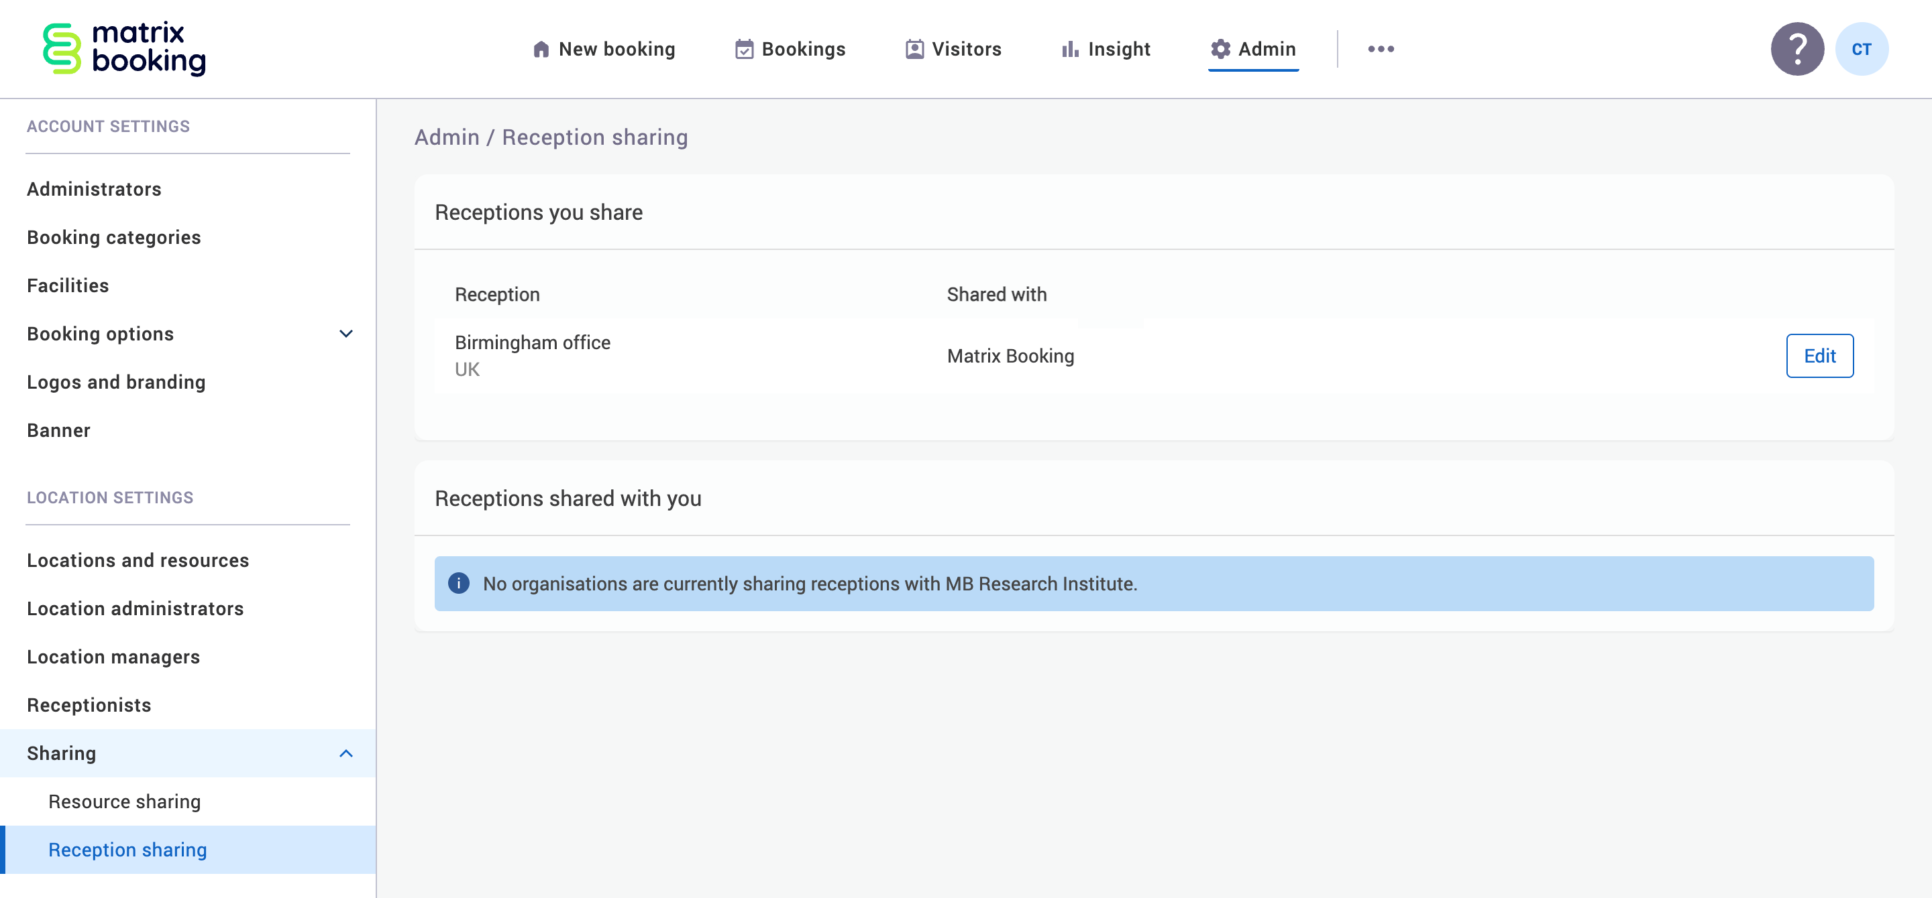Open Administrators settings page
The height and width of the screenshot is (898, 1932).
94,189
